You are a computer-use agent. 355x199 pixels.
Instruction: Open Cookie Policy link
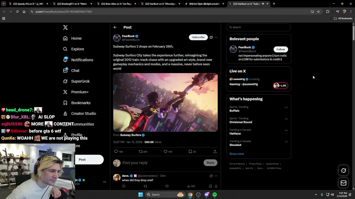click(272, 164)
